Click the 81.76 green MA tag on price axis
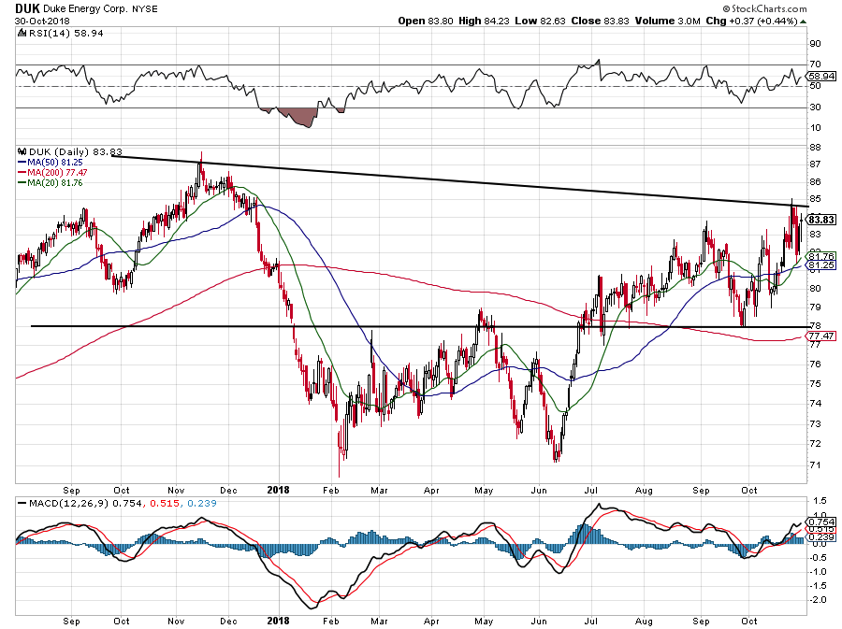Screen dimensions: 842x629 point(821,257)
